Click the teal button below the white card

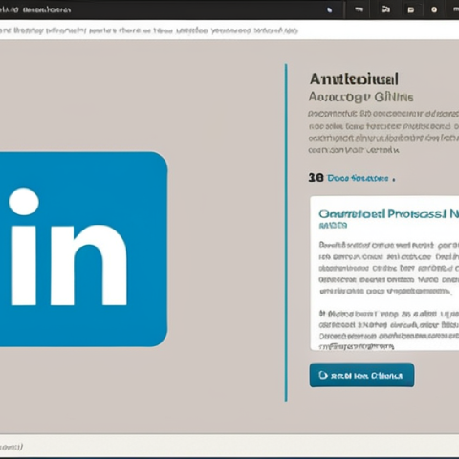tap(362, 375)
